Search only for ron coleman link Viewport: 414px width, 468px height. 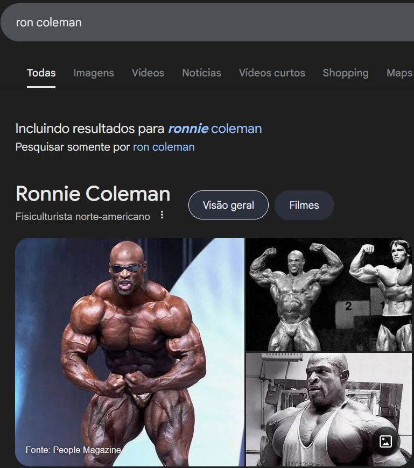pos(164,147)
